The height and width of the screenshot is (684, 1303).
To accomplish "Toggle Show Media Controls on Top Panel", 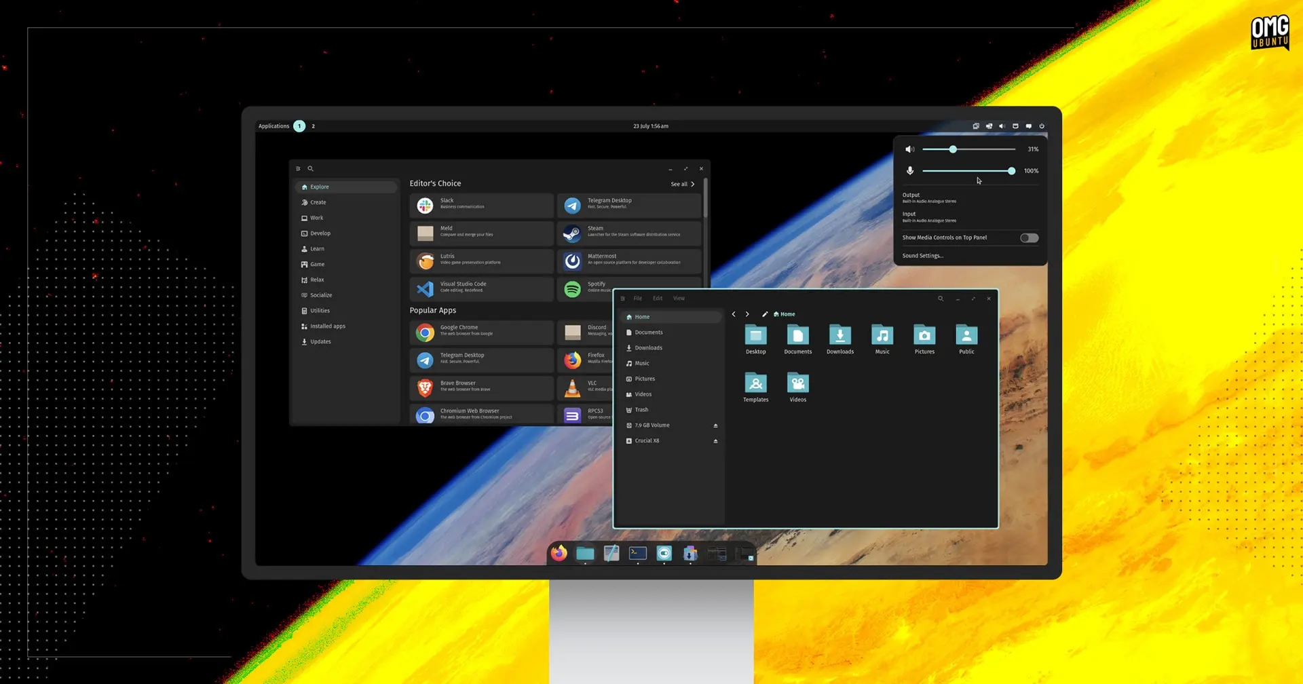I will [1029, 238].
